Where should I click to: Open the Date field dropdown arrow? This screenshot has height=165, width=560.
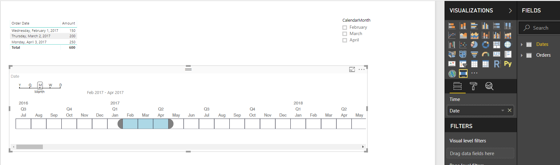503,111
